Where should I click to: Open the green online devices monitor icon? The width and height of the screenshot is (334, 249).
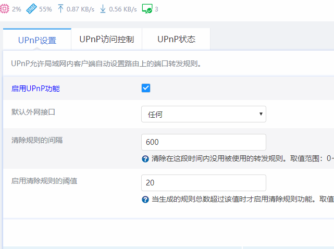point(147,9)
